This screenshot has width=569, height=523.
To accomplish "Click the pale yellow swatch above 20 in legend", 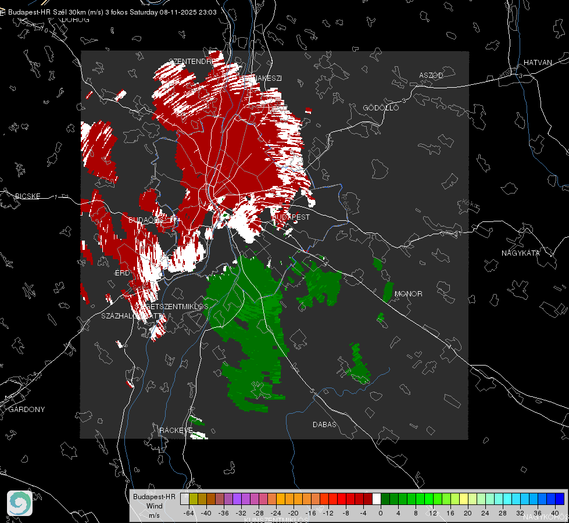I will [464, 499].
